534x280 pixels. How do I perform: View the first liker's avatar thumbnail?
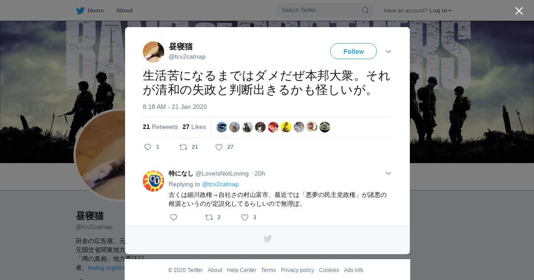point(222,127)
